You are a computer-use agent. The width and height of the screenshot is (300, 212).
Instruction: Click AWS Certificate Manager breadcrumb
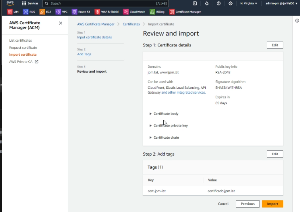[96, 24]
